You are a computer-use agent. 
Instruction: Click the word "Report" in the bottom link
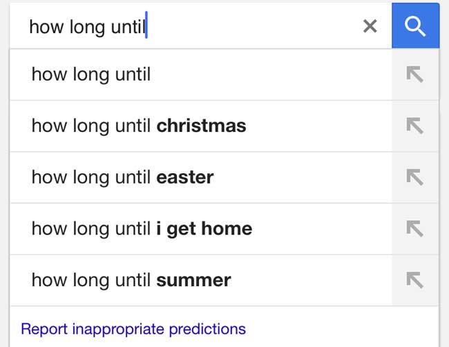(45, 329)
